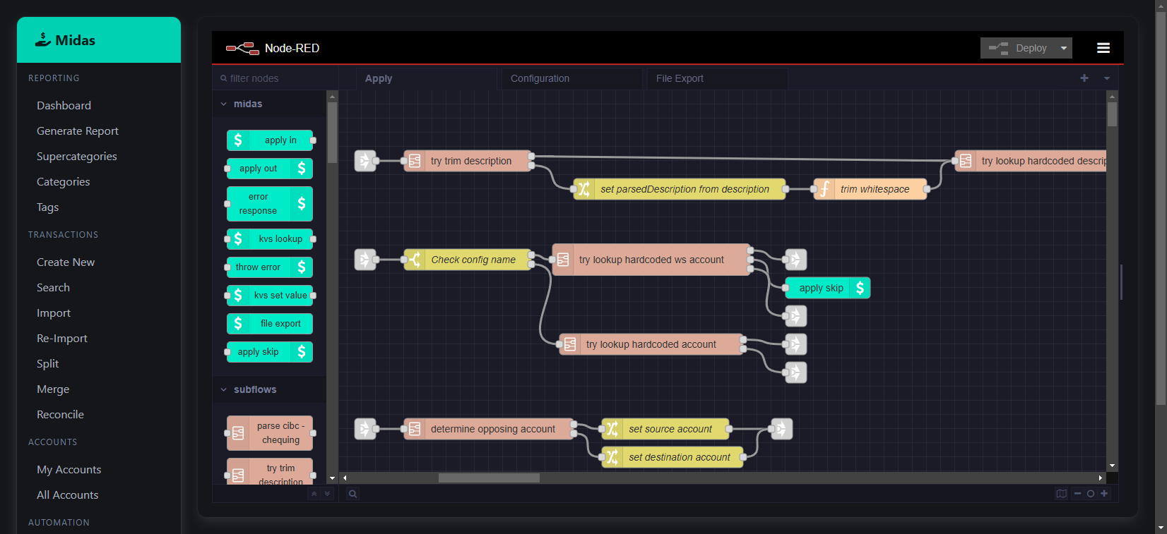Select the apply in palette node
Image resolution: width=1167 pixels, height=534 pixels.
click(x=270, y=140)
